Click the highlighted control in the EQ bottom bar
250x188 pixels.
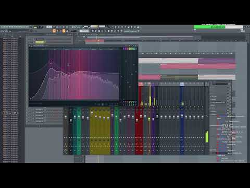(103, 104)
